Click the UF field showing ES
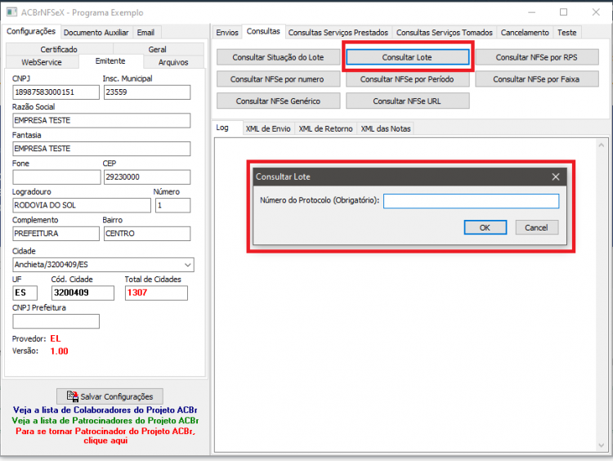This screenshot has height=461, width=613. pos(25,293)
